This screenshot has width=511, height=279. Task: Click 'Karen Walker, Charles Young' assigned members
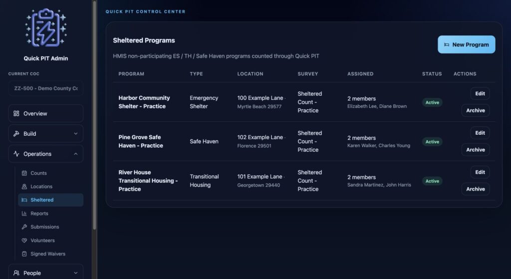[x=379, y=146]
